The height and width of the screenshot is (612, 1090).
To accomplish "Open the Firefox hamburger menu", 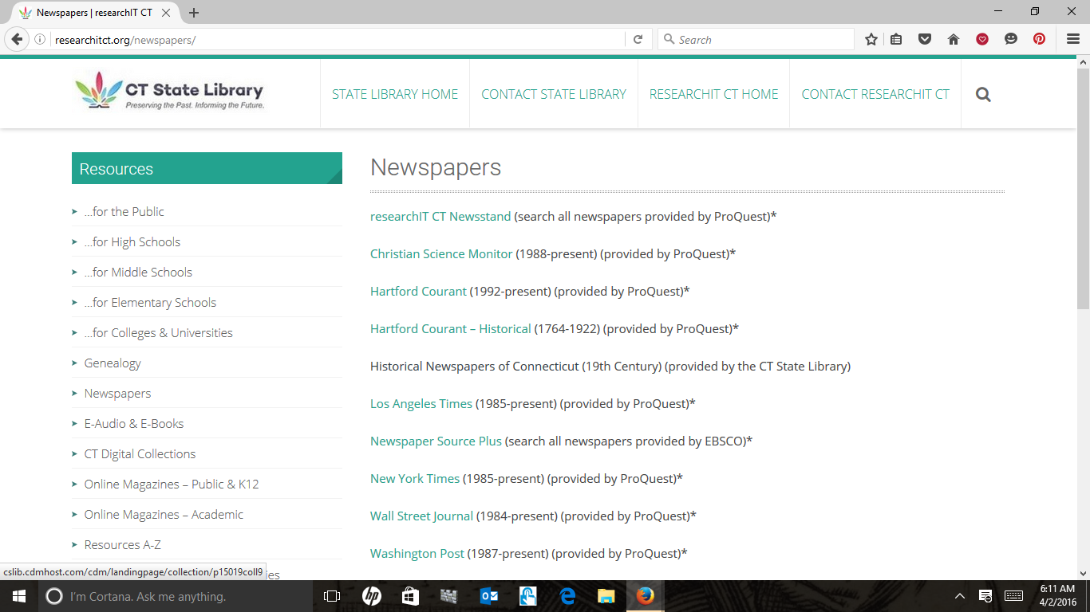I will (x=1073, y=39).
